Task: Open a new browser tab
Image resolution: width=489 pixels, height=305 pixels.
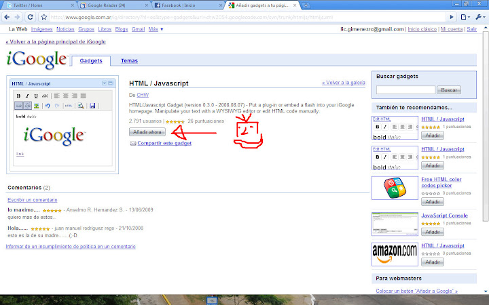Action: [x=306, y=5]
